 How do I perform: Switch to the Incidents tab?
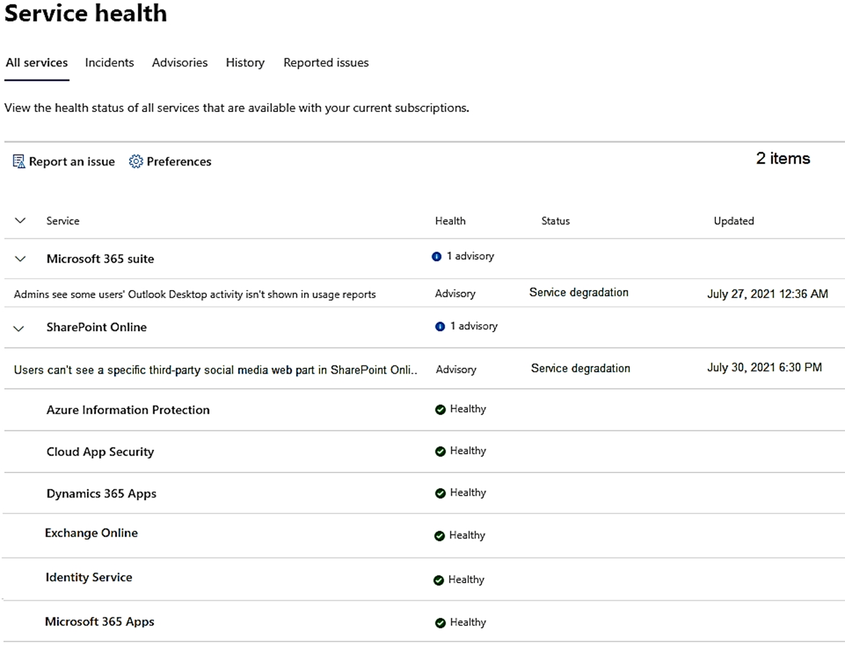tap(109, 63)
